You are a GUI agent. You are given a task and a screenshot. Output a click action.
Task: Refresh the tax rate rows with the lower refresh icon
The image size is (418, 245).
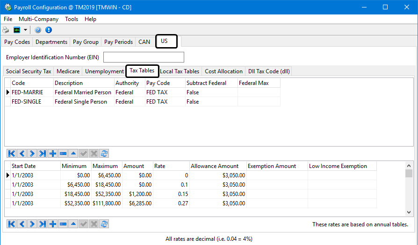tap(104, 224)
